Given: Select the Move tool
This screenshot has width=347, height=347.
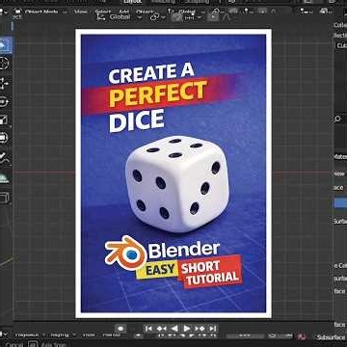Looking at the screenshot, I should 5,83.
